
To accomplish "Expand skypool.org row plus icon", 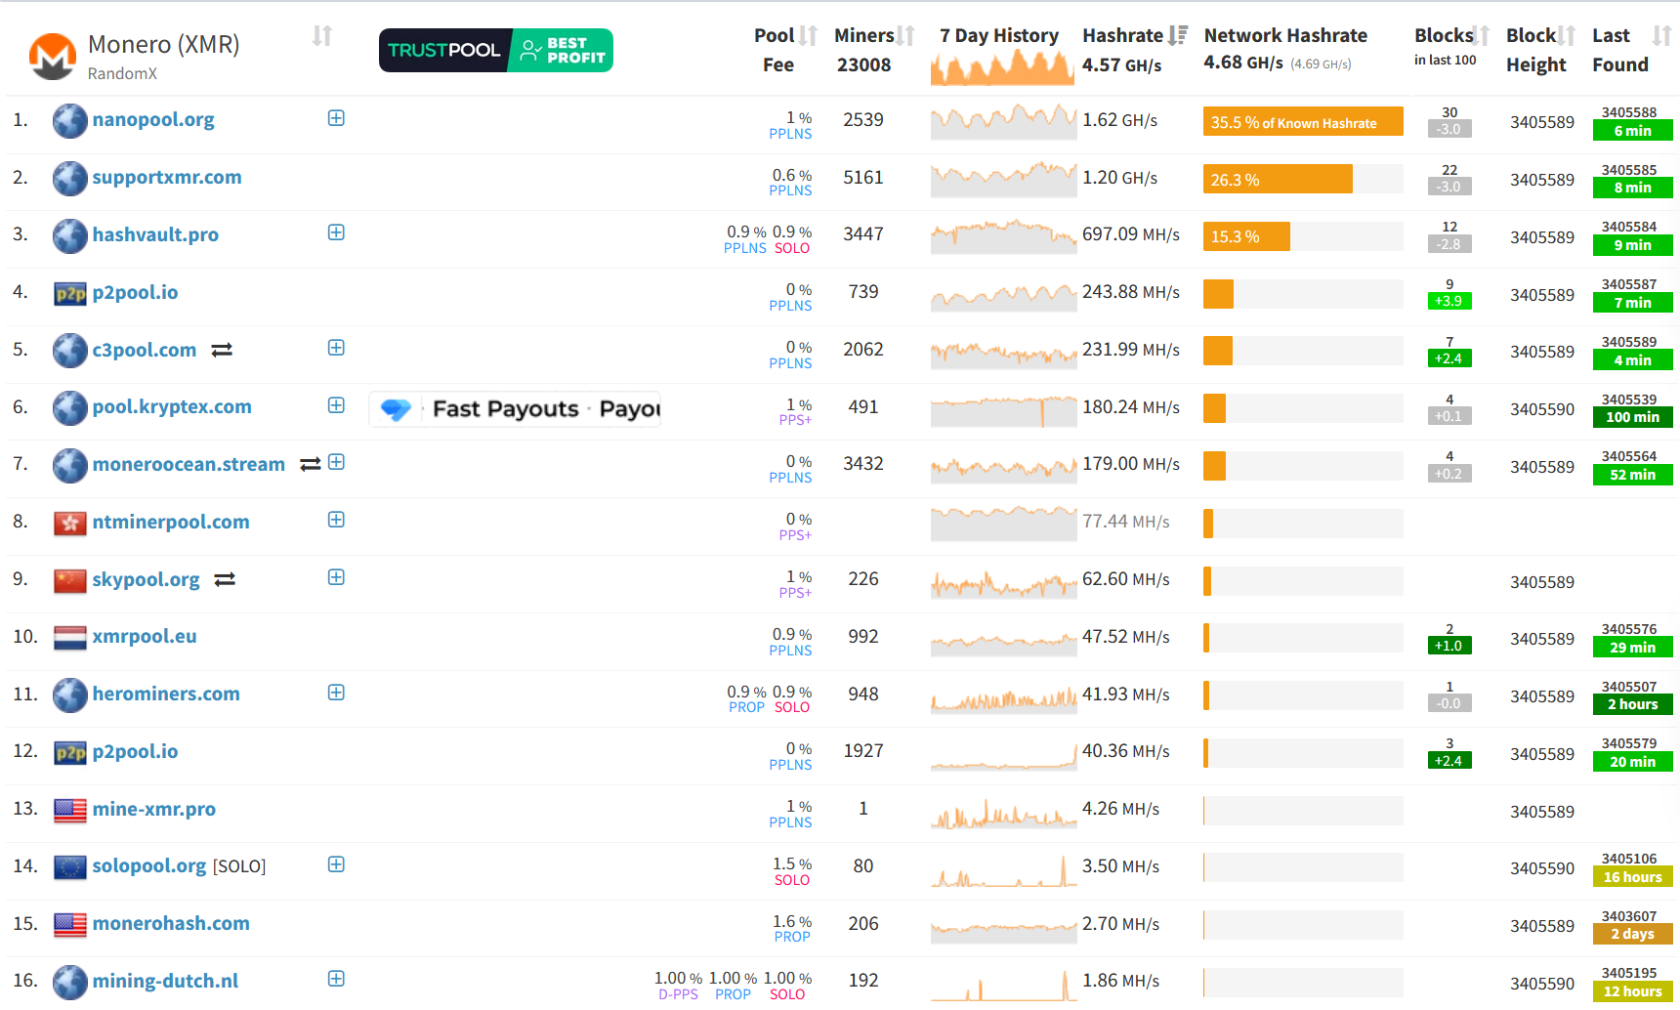I will (x=336, y=577).
